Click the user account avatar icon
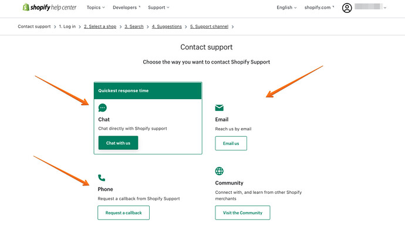The width and height of the screenshot is (405, 242). click(x=347, y=8)
